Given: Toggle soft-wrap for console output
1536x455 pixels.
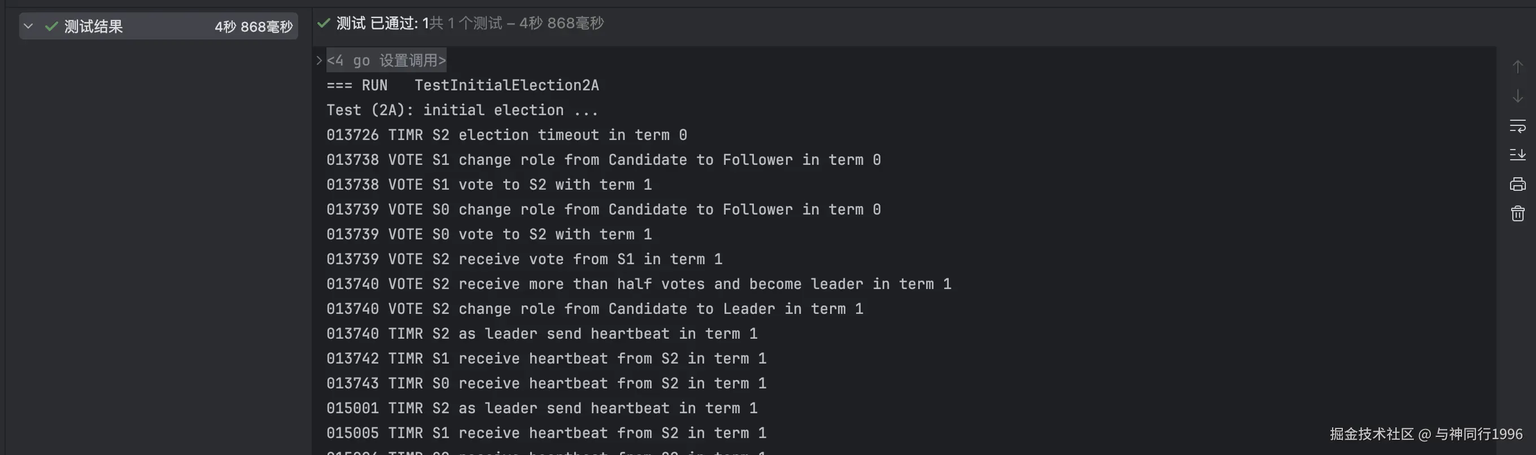Looking at the screenshot, I should pyautogui.click(x=1517, y=126).
